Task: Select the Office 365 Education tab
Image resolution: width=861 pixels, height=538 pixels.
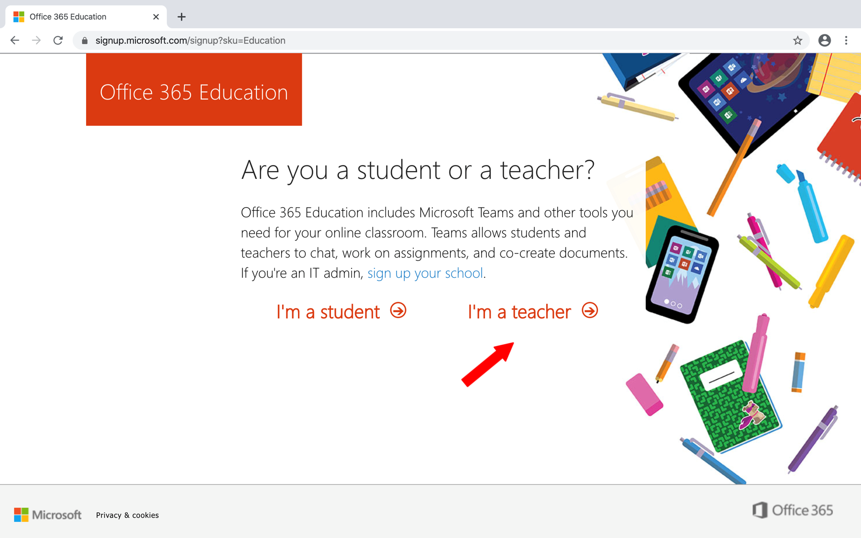Action: point(86,17)
